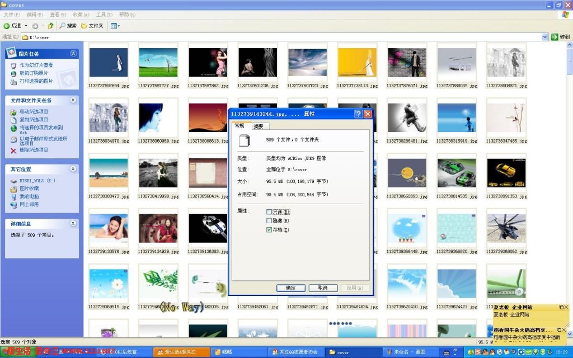Collapse the Details (详细信息) section
573x358 pixels.
tap(73, 223)
